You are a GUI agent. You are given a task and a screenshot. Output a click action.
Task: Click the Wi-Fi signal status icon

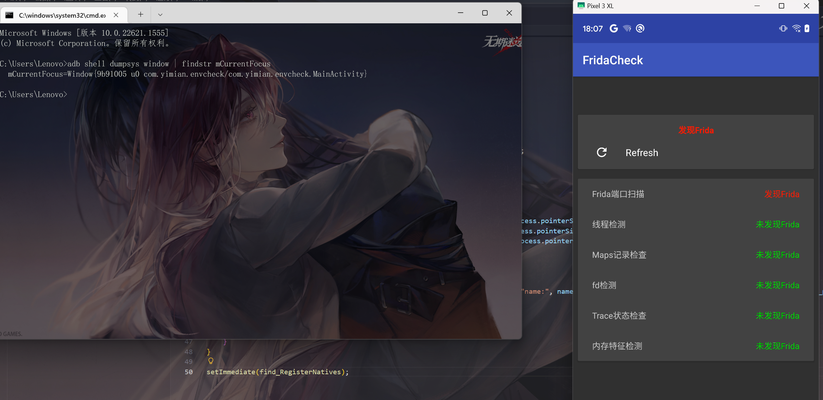click(x=797, y=29)
